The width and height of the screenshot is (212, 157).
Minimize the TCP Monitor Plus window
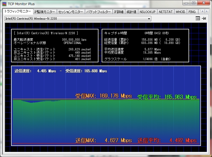[x=186, y=3]
